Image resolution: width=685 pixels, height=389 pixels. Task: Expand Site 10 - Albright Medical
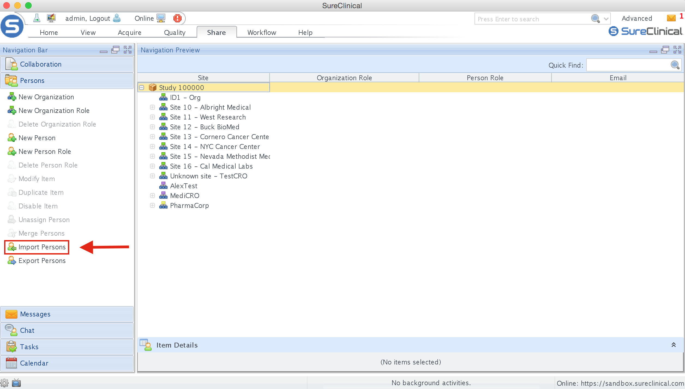tap(152, 107)
